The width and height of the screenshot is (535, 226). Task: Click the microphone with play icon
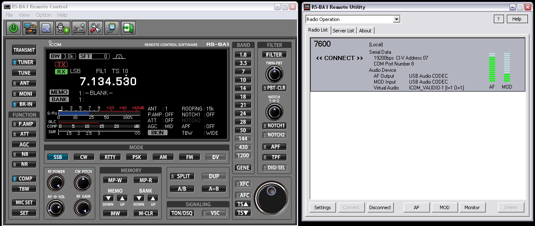[x=63, y=28]
